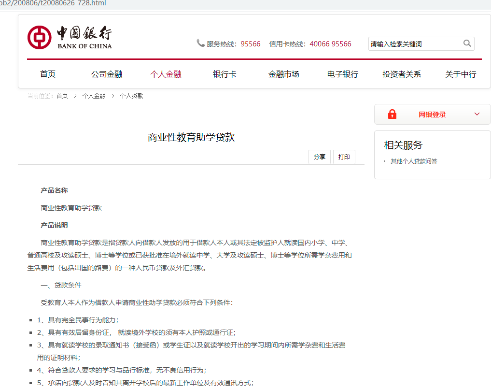
Task: Click 首页 in the breadcrumb trail
Action: (x=62, y=96)
